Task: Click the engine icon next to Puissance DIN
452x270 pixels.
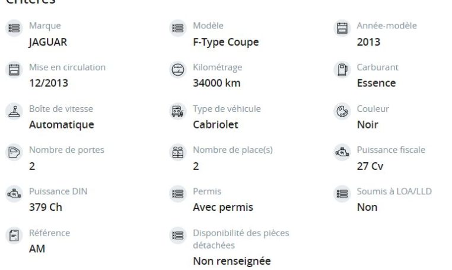Action: (x=14, y=194)
